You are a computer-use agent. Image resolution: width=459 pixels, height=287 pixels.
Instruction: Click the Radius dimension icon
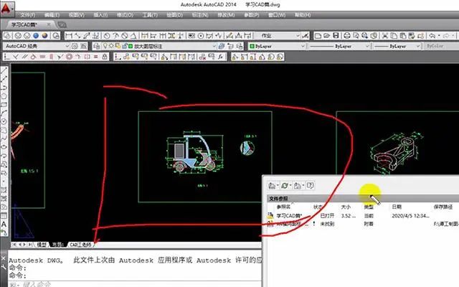107,36
